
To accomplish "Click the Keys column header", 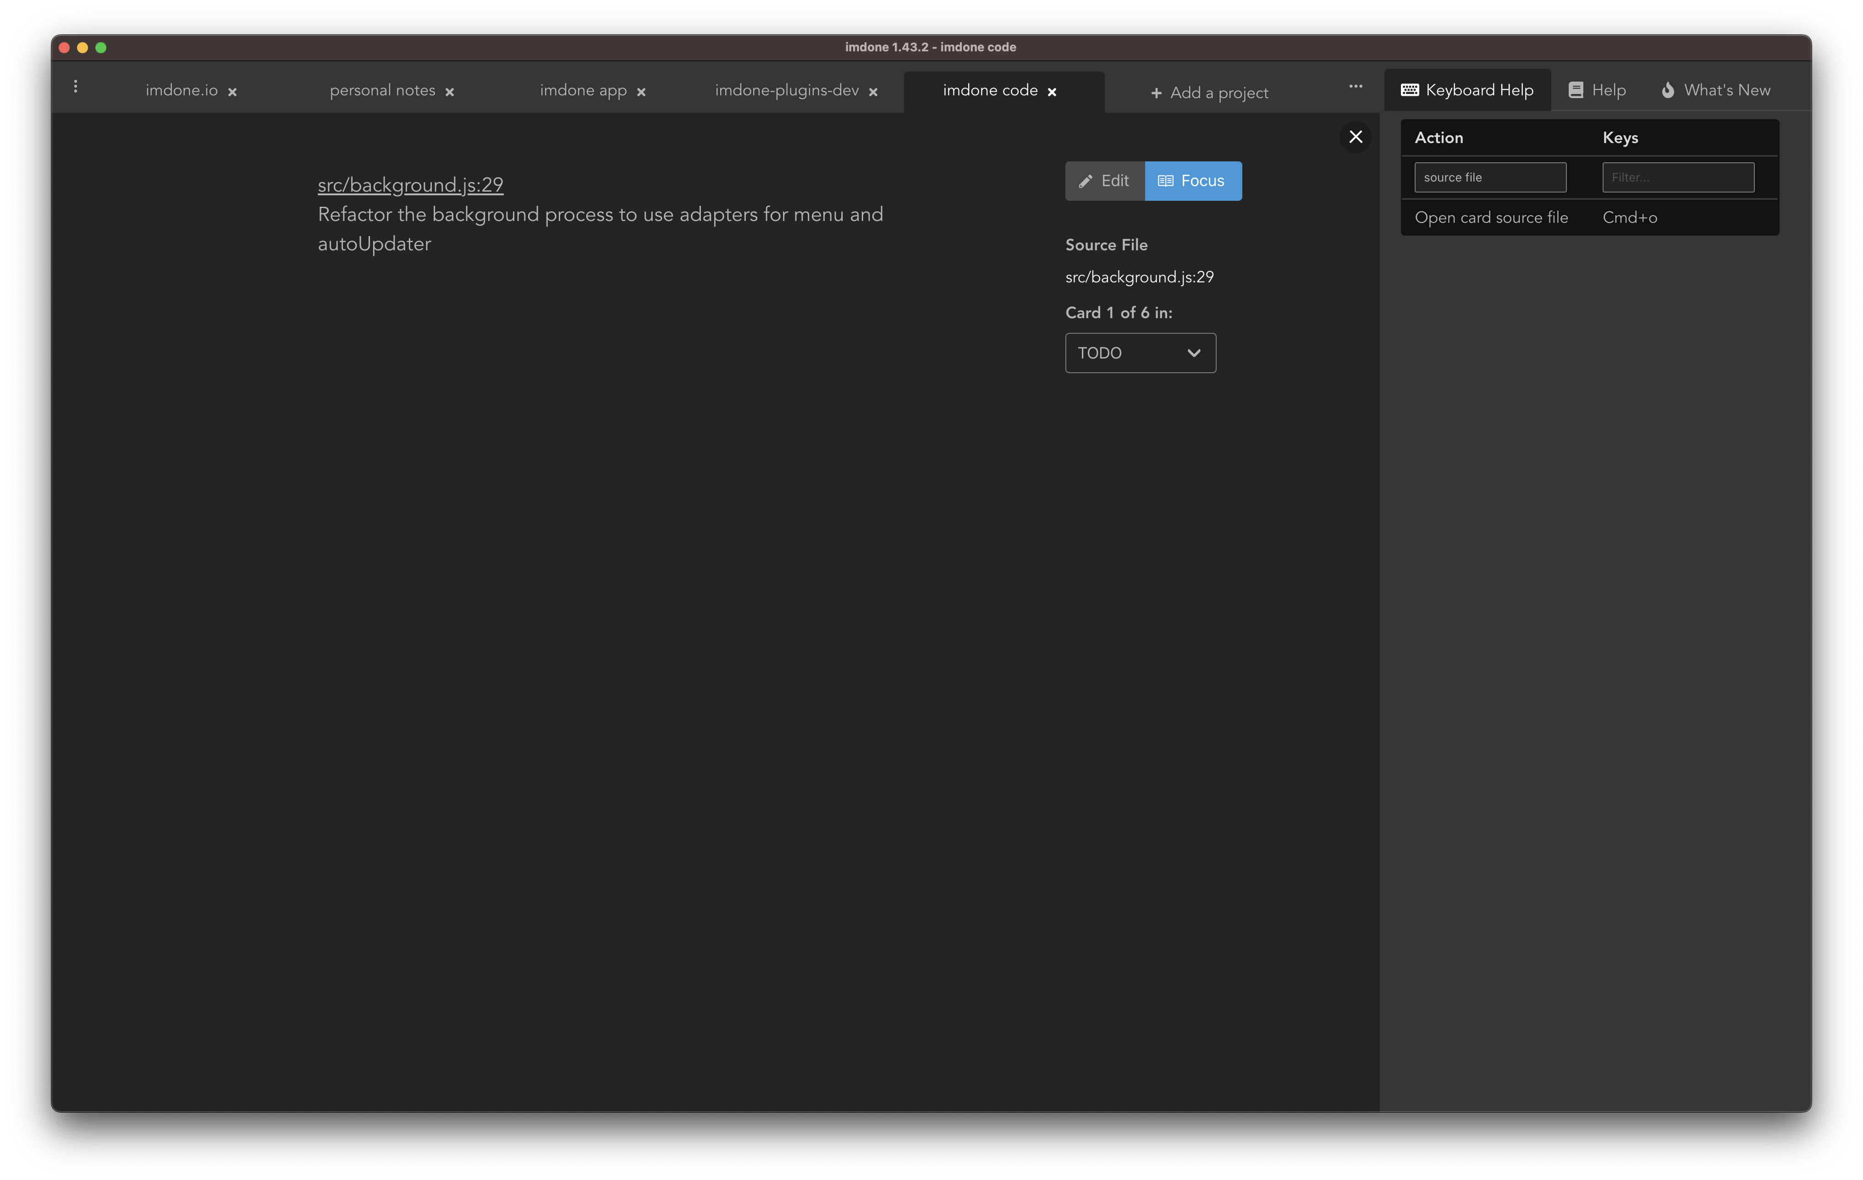I will (1620, 138).
